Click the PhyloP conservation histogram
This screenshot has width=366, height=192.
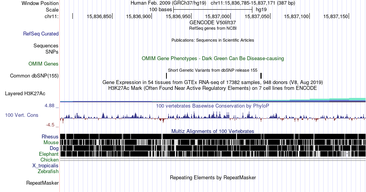213,117
